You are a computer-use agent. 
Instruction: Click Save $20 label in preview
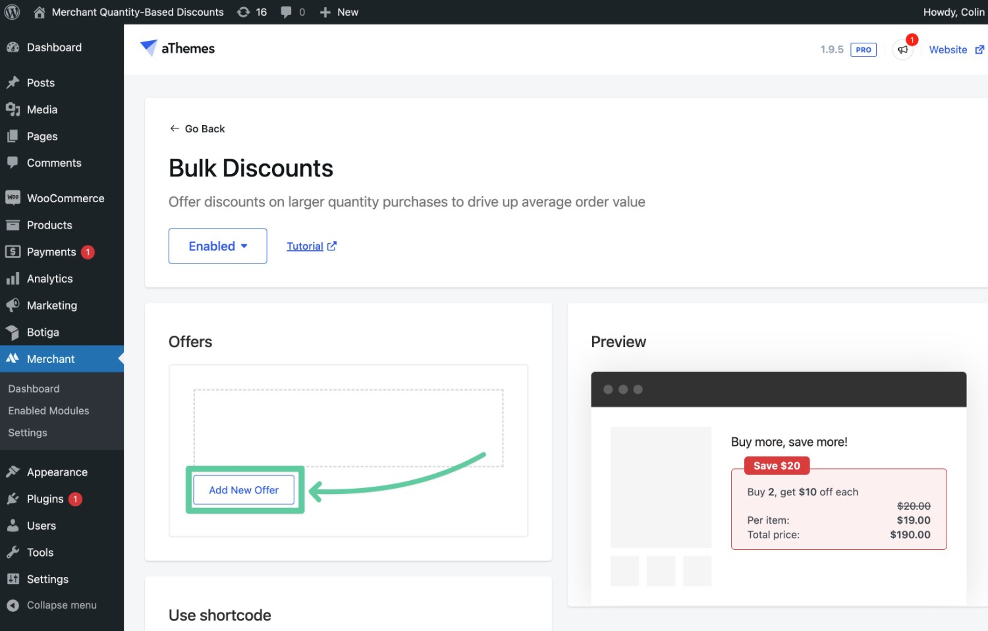pos(777,466)
